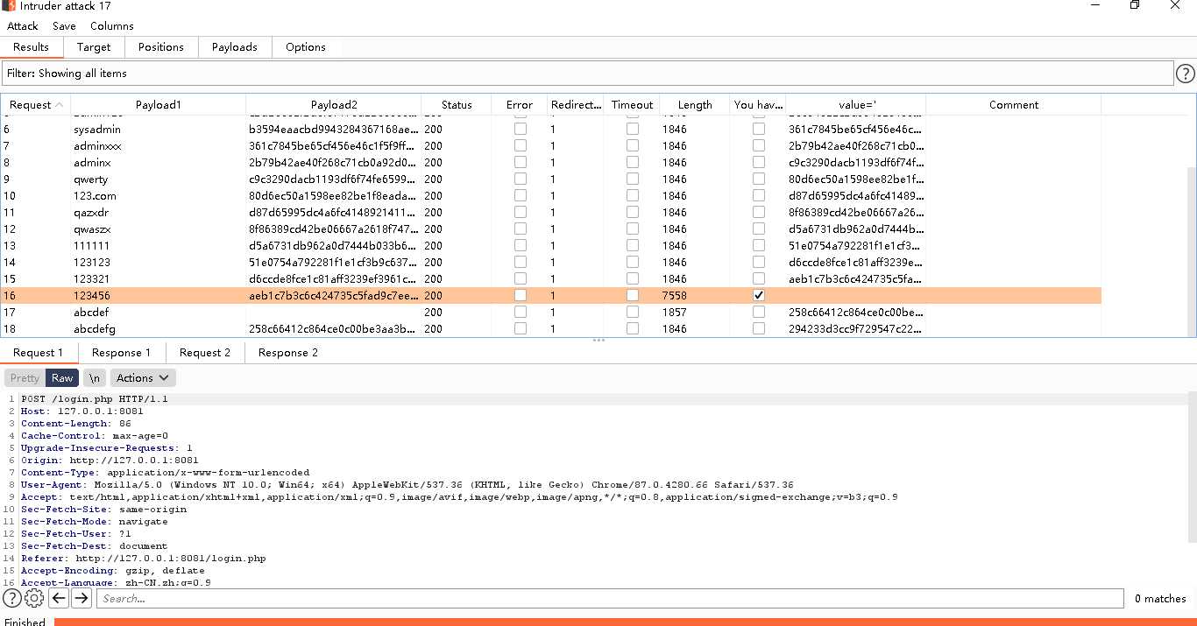Viewport: 1197px width, 626px height.
Task: Sort by the Request column header
Action: 36,104
